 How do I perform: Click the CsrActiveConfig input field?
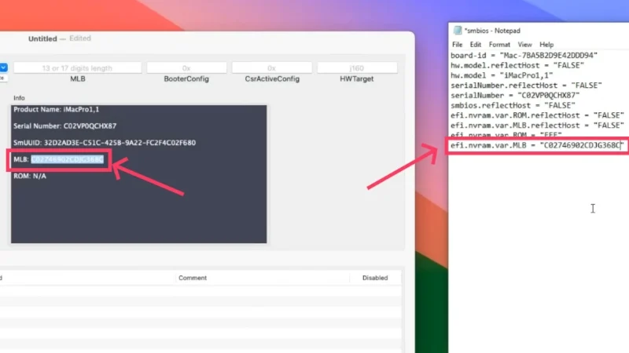pyautogui.click(x=271, y=68)
